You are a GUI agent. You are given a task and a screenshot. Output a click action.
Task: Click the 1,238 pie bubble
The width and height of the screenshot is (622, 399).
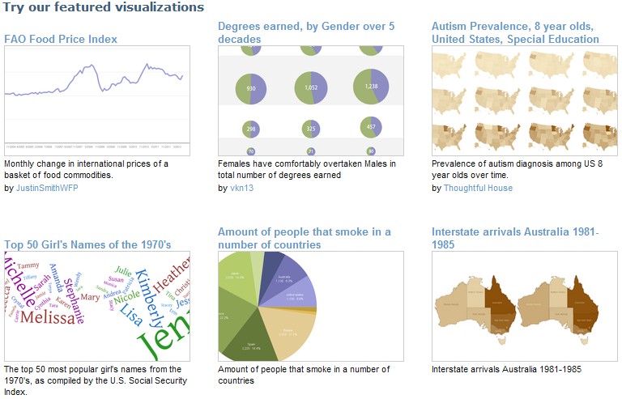[371, 87]
